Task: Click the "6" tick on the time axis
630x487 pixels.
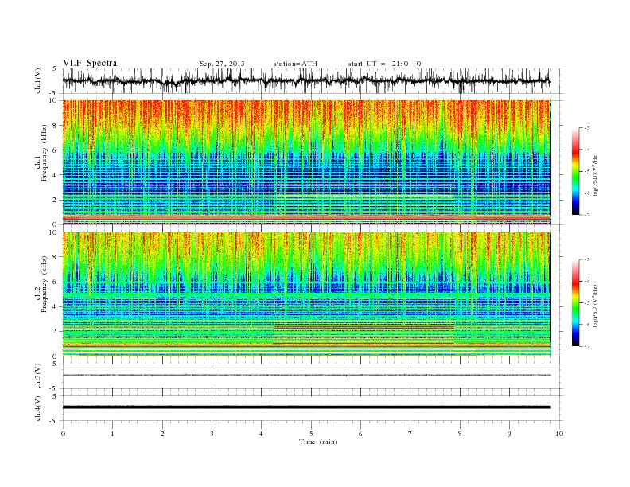Action: coord(360,434)
